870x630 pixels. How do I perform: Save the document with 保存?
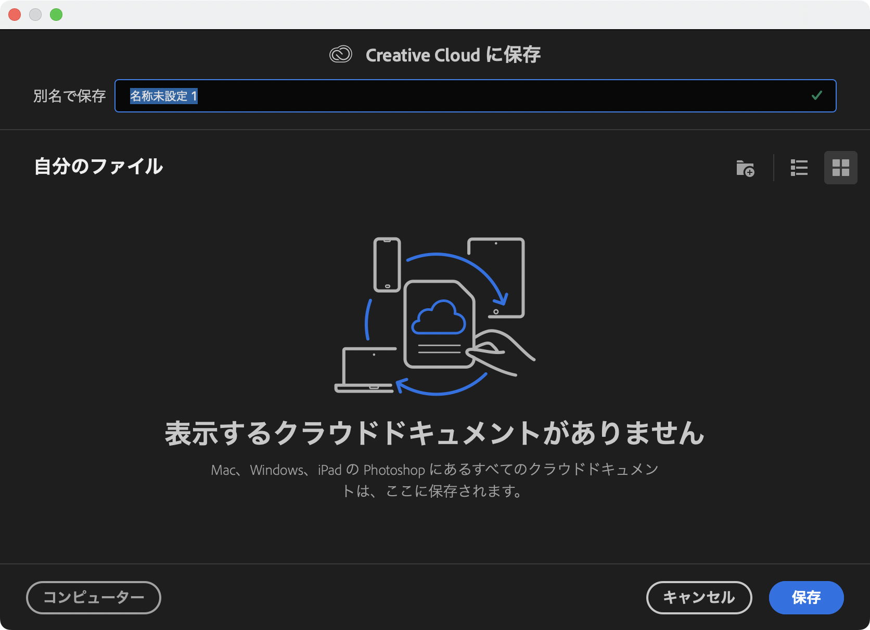coord(806,598)
